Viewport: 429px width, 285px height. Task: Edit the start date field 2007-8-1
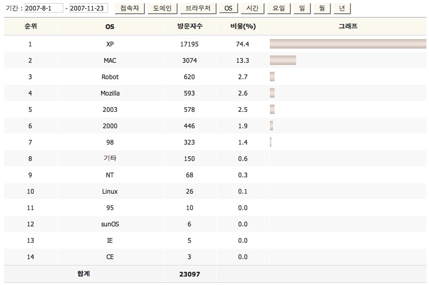tap(44, 8)
